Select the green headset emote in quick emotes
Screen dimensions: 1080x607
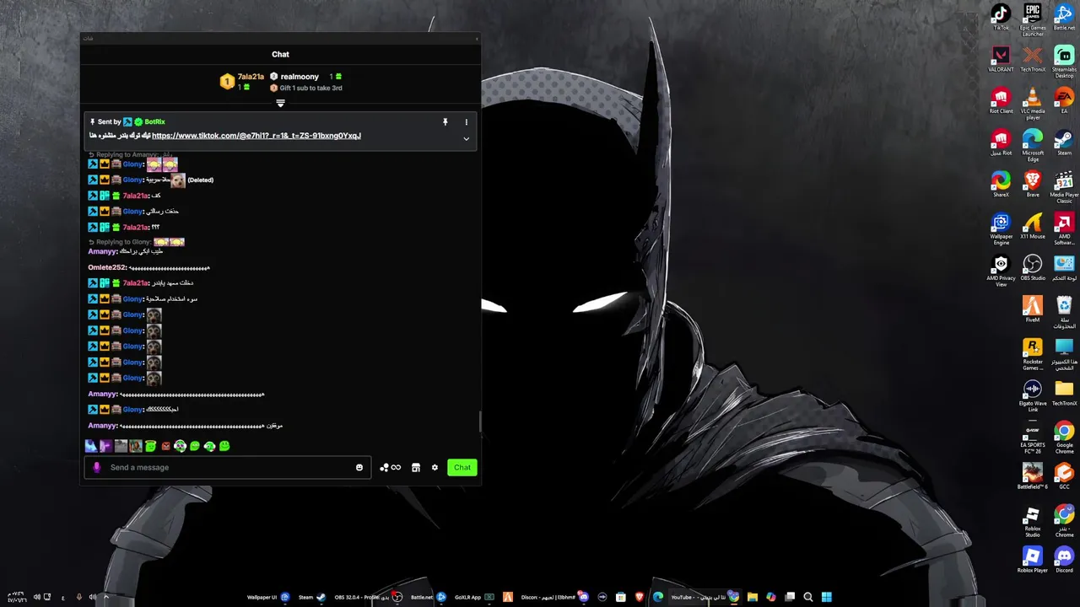tap(209, 446)
